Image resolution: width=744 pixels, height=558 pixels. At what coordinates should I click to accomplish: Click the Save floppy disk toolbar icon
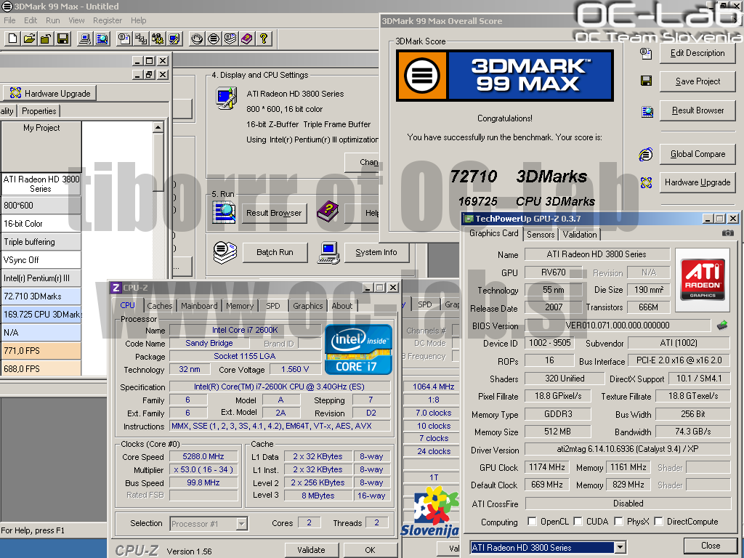62,39
